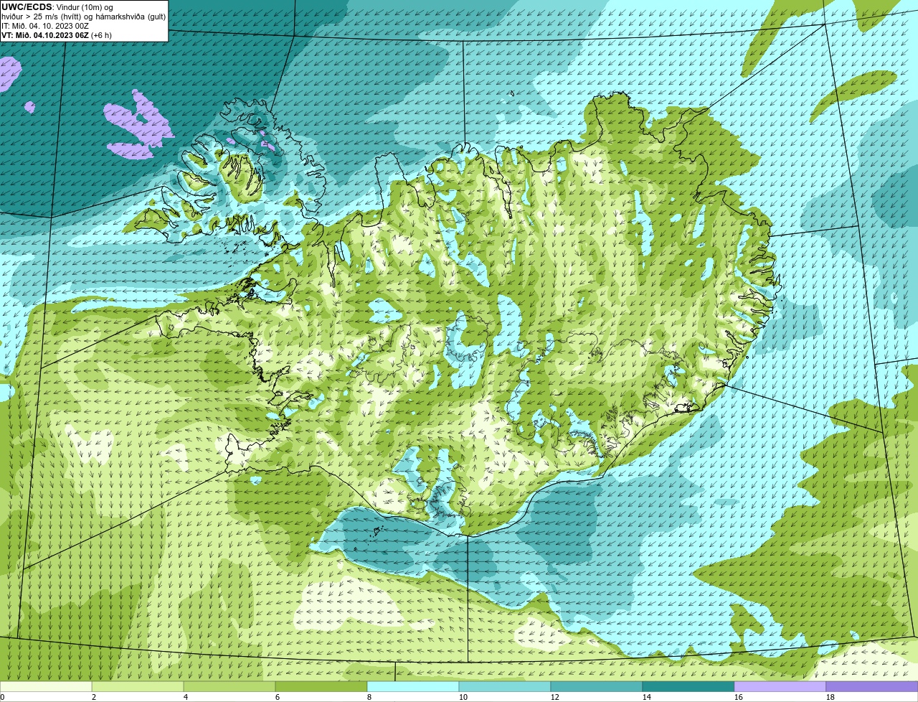Click the legend scale value "18"

click(x=831, y=697)
